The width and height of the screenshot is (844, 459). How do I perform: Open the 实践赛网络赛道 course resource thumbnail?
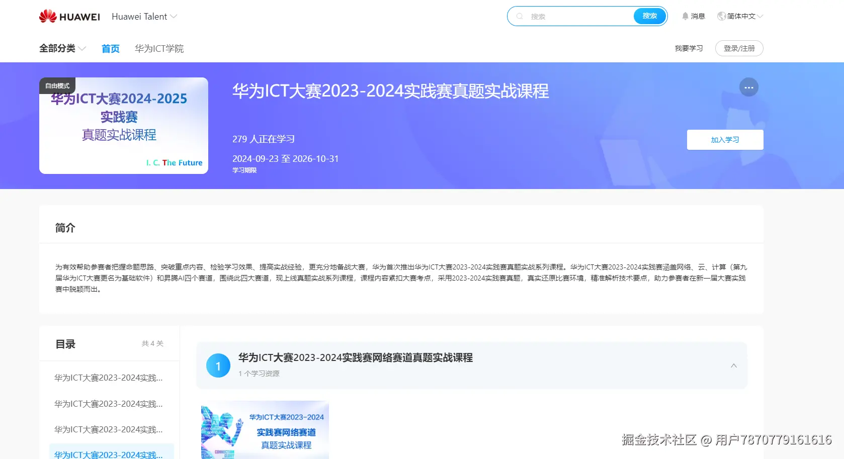[x=265, y=430]
